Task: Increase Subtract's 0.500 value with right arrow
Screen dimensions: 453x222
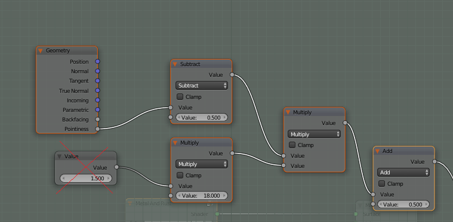Action: pos(224,117)
